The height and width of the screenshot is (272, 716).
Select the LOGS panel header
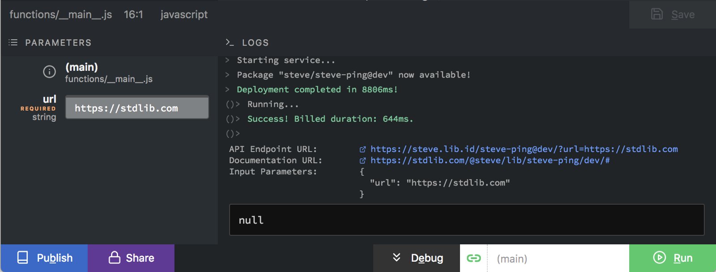[x=255, y=43]
